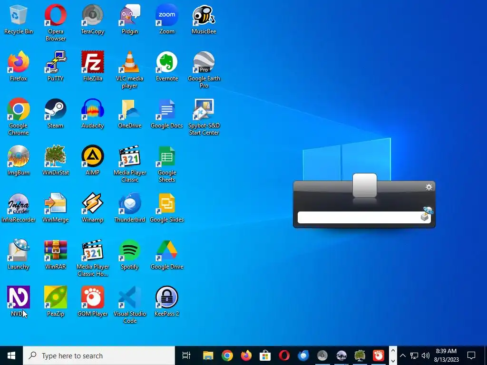Select the AIMP desktop shortcut
The image size is (487, 365).
tap(93, 160)
